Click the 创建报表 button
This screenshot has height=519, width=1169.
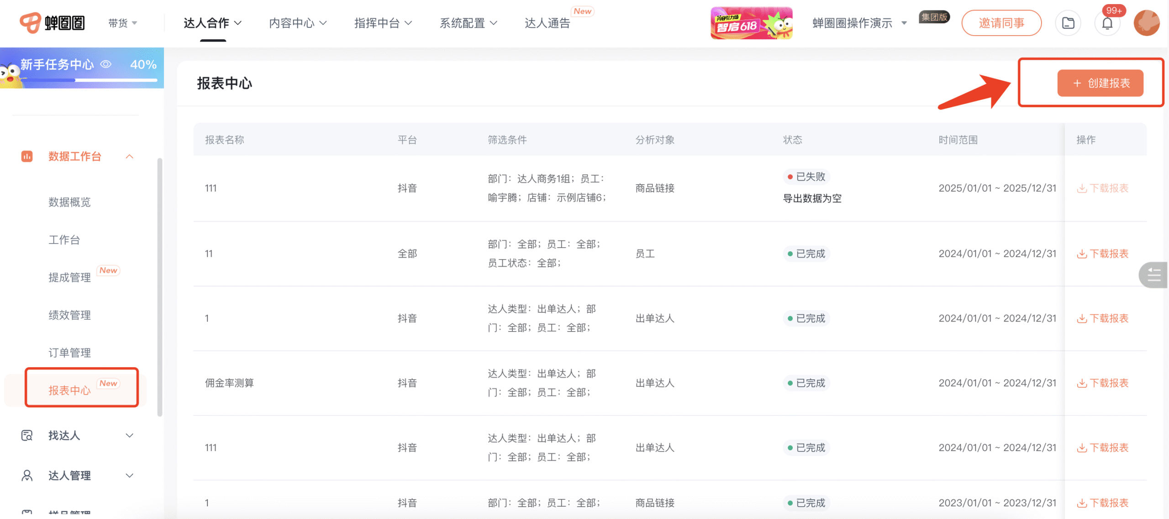click(1100, 83)
